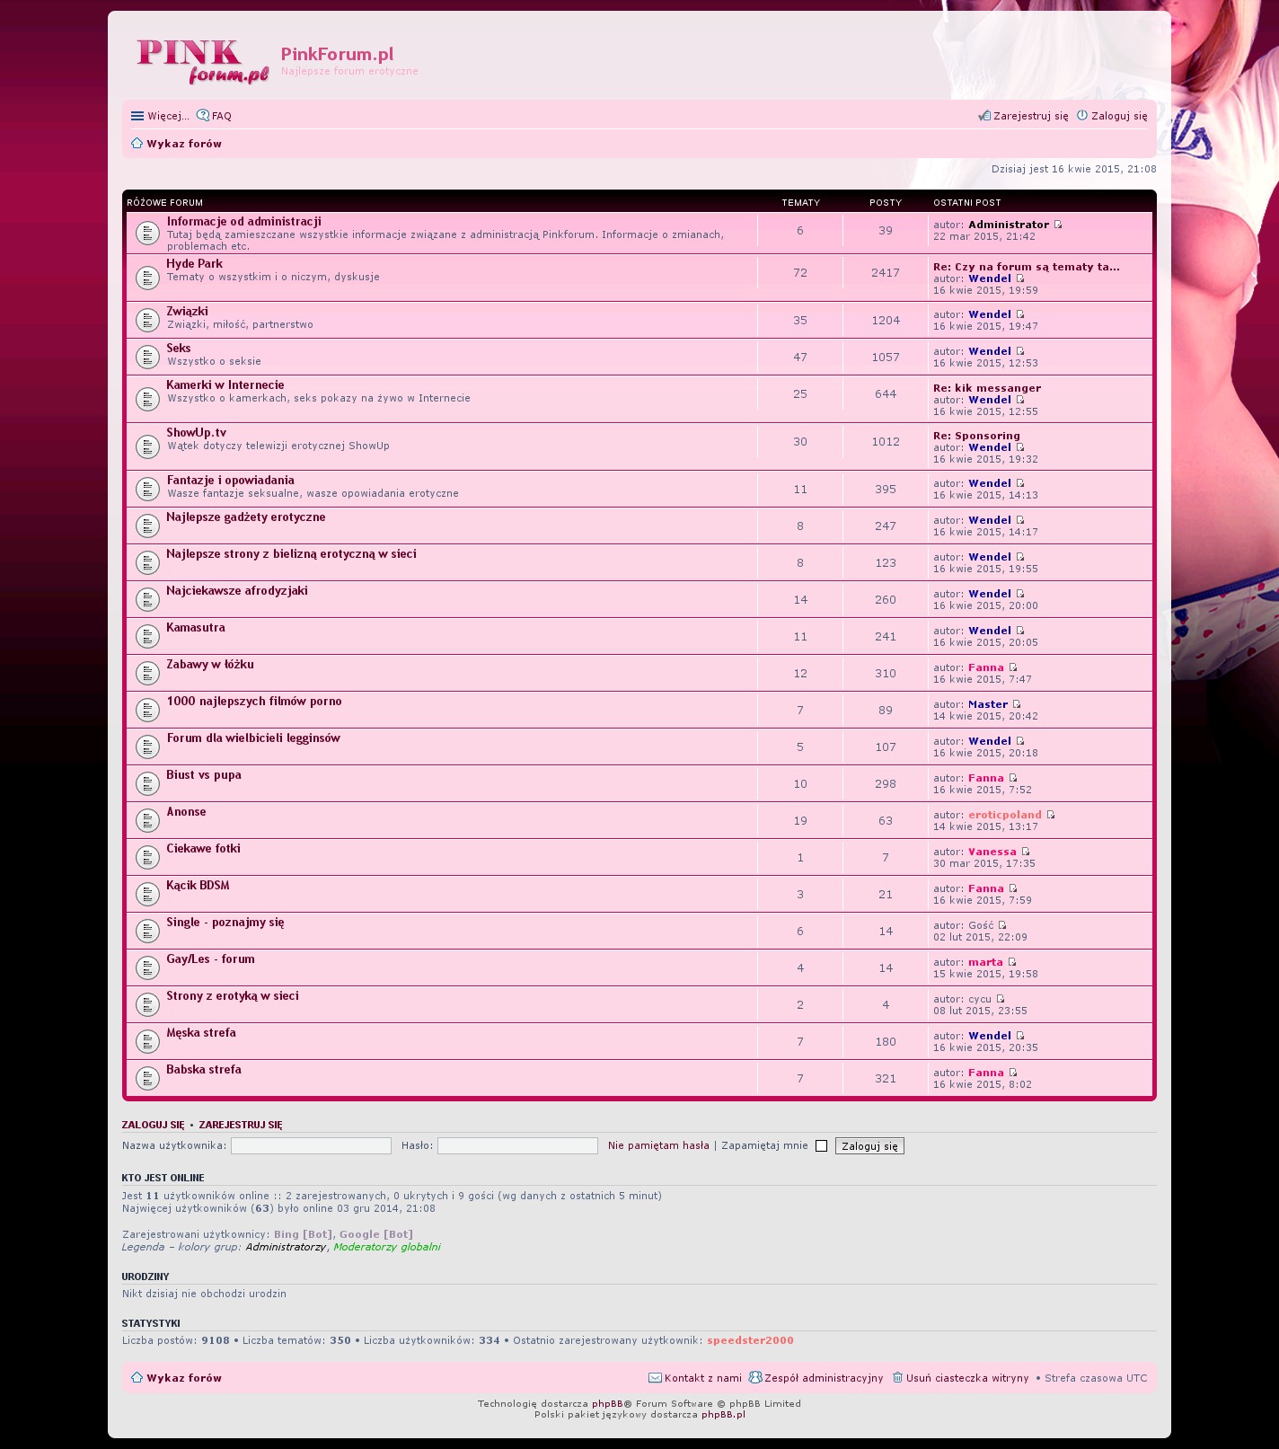View latest post icon in Babska strefa row
This screenshot has height=1449, width=1279.
point(1013,1073)
